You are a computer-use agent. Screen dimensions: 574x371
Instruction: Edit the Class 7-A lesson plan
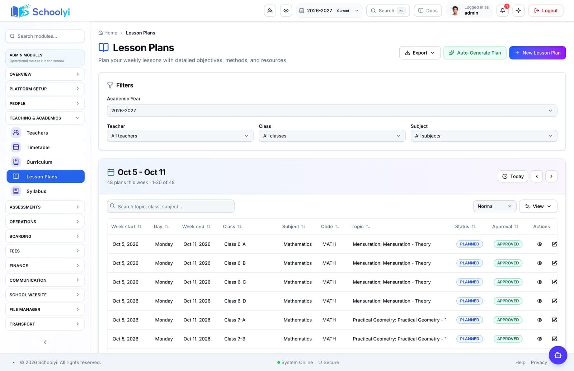pos(554,320)
